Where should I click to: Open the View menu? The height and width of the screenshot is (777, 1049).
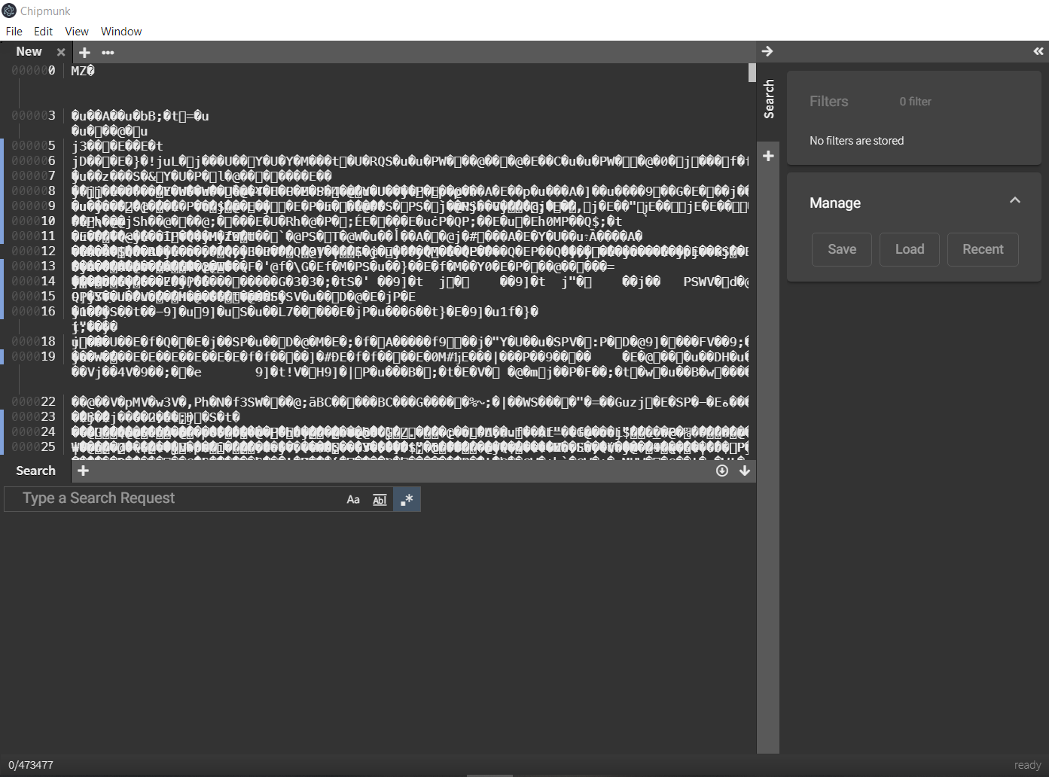pyautogui.click(x=77, y=32)
